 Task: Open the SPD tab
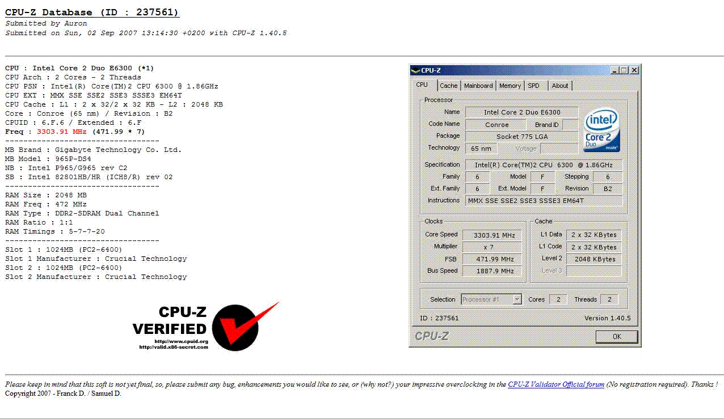point(533,86)
